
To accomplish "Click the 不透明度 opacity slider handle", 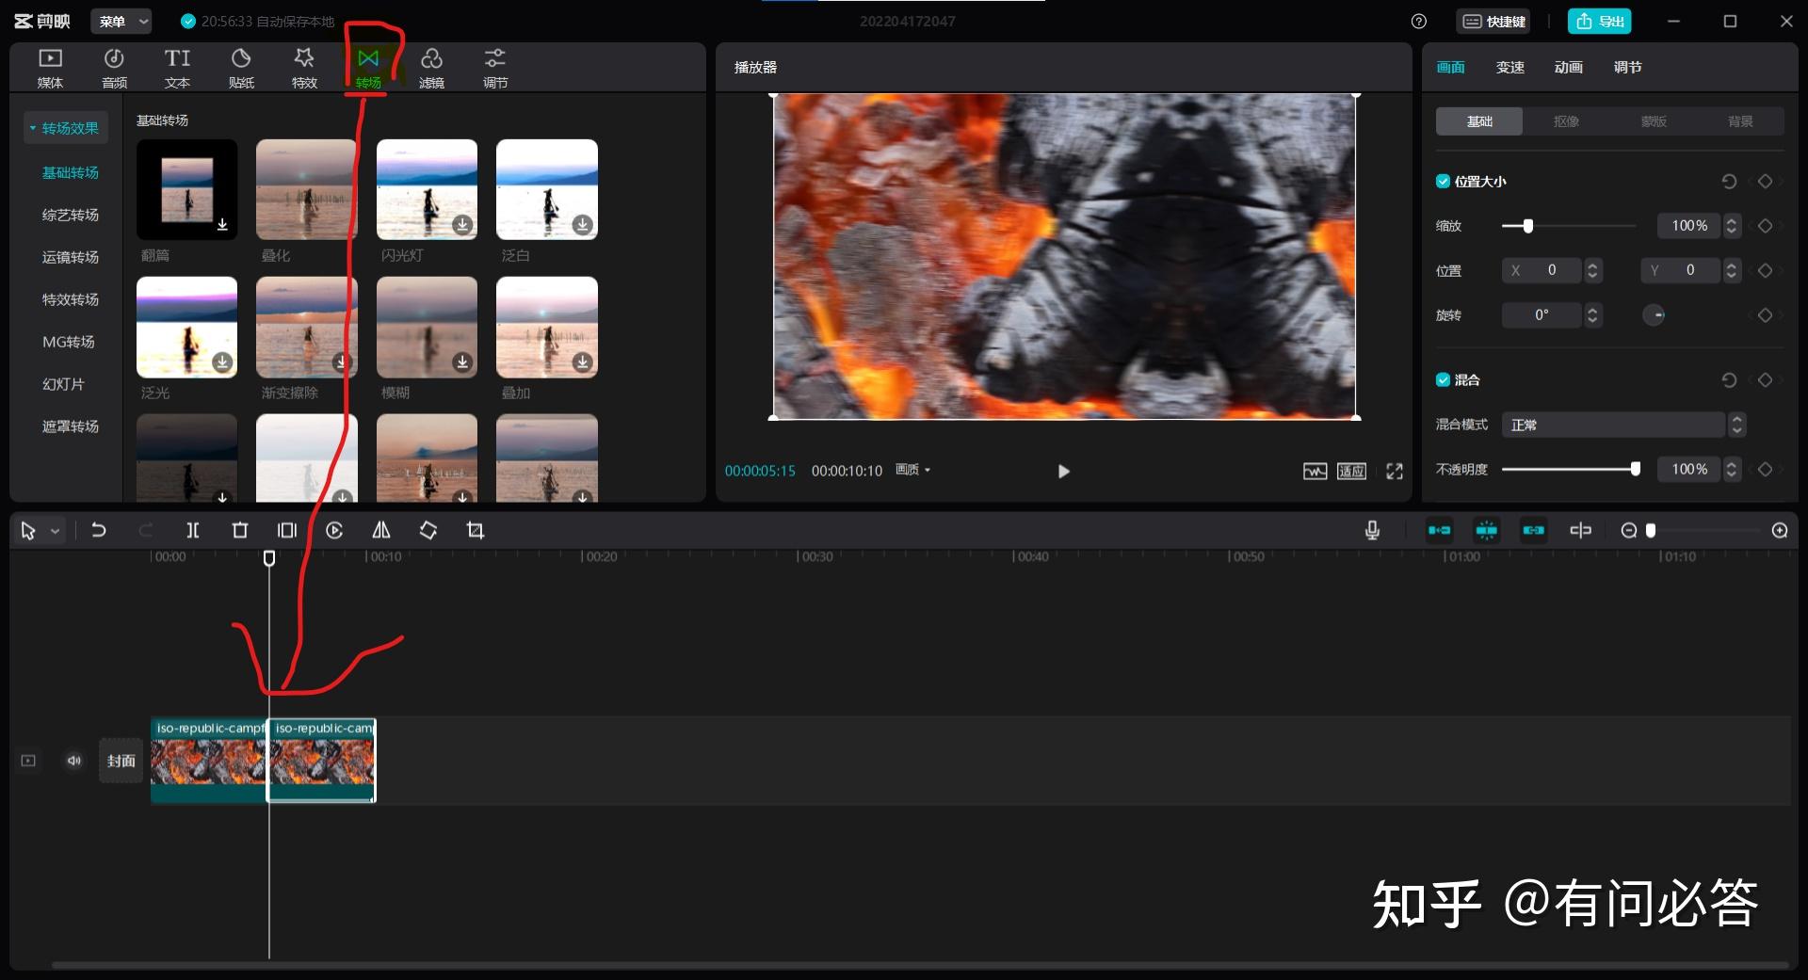I will [x=1635, y=469].
